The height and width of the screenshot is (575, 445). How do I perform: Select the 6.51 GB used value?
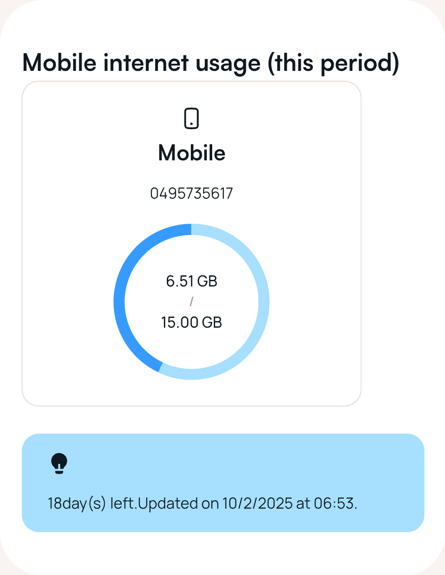(180, 281)
